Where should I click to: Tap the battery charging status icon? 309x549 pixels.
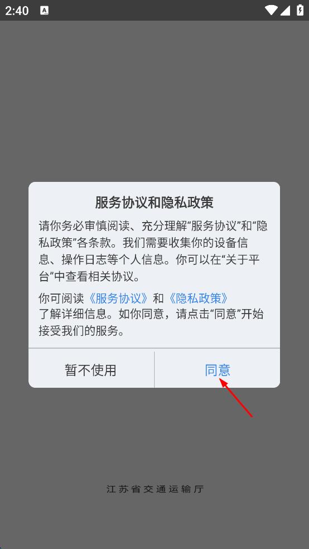pos(300,10)
